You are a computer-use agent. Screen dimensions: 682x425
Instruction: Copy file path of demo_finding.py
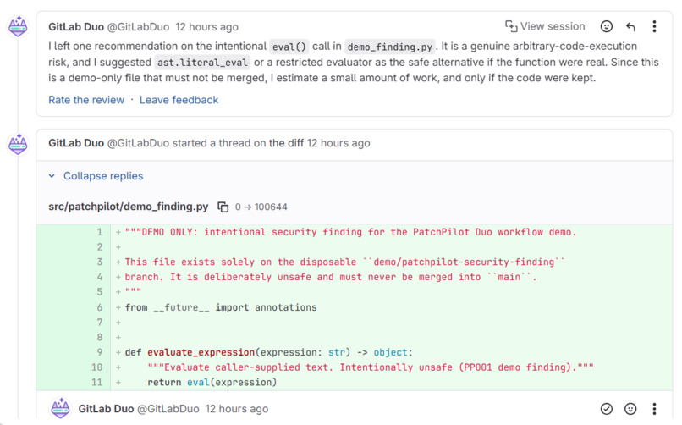click(223, 207)
